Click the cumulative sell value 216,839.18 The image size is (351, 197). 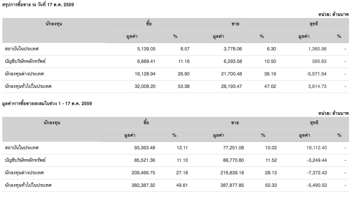pyautogui.click(x=230, y=173)
